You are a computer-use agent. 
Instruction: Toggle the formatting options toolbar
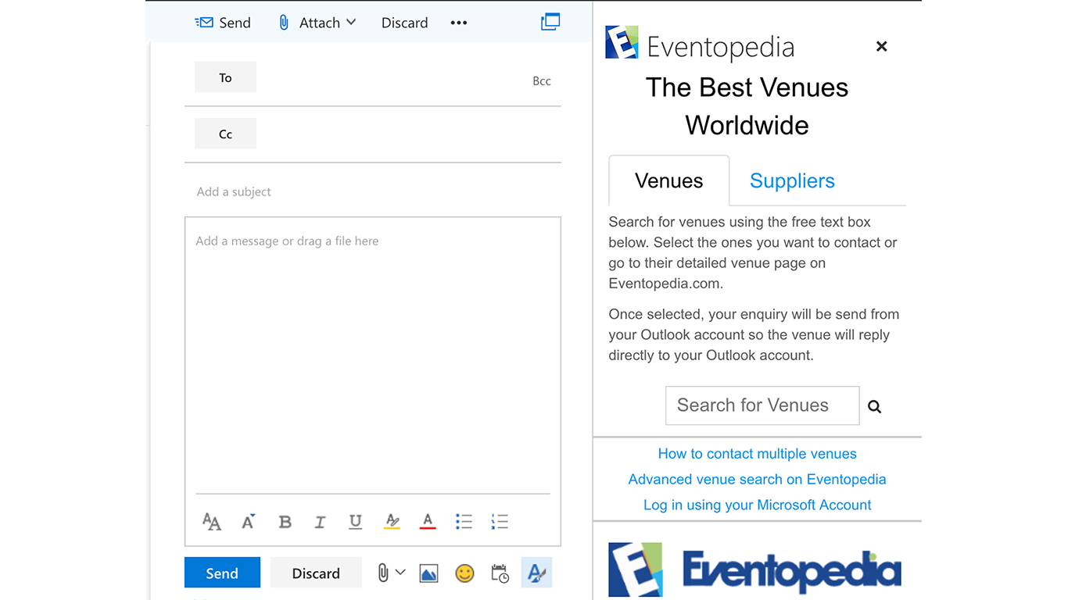(536, 573)
